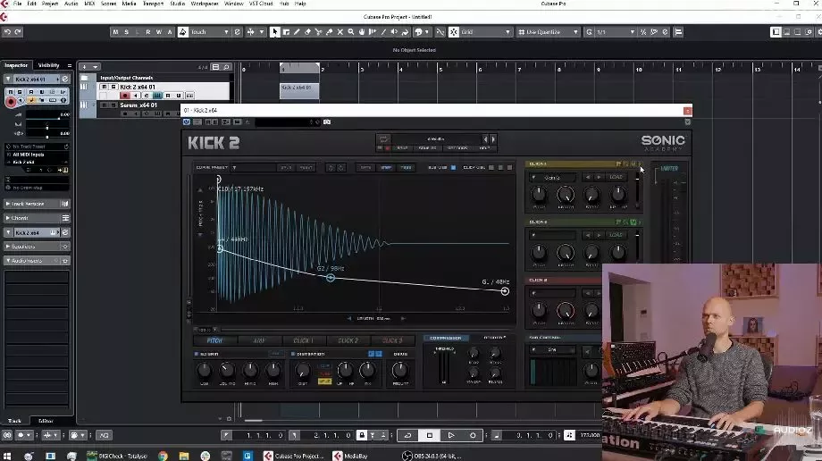Click the Undo arrow in Cubase toolbar
Screen dimensions: 822x461
[7, 32]
